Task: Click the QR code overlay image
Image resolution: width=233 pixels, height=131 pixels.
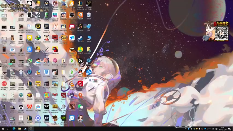Action: click(x=221, y=33)
